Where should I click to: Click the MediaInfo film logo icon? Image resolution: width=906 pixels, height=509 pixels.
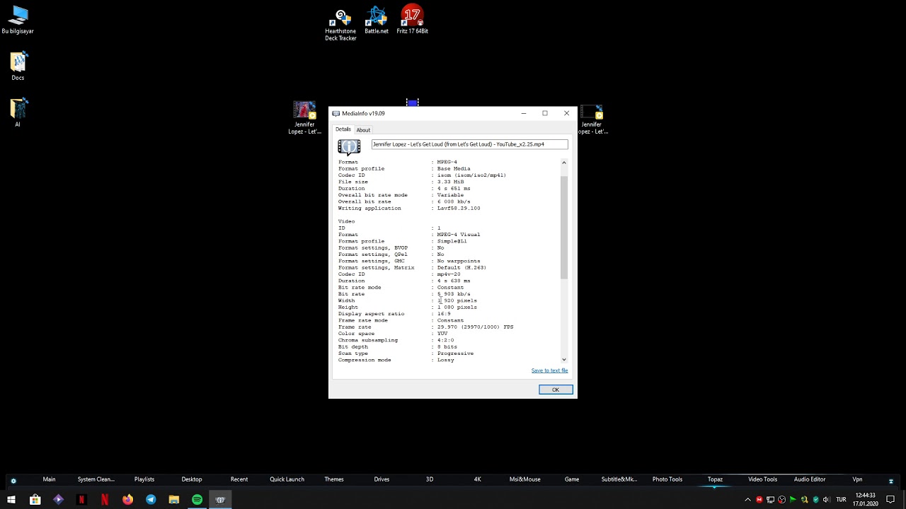coord(349,146)
